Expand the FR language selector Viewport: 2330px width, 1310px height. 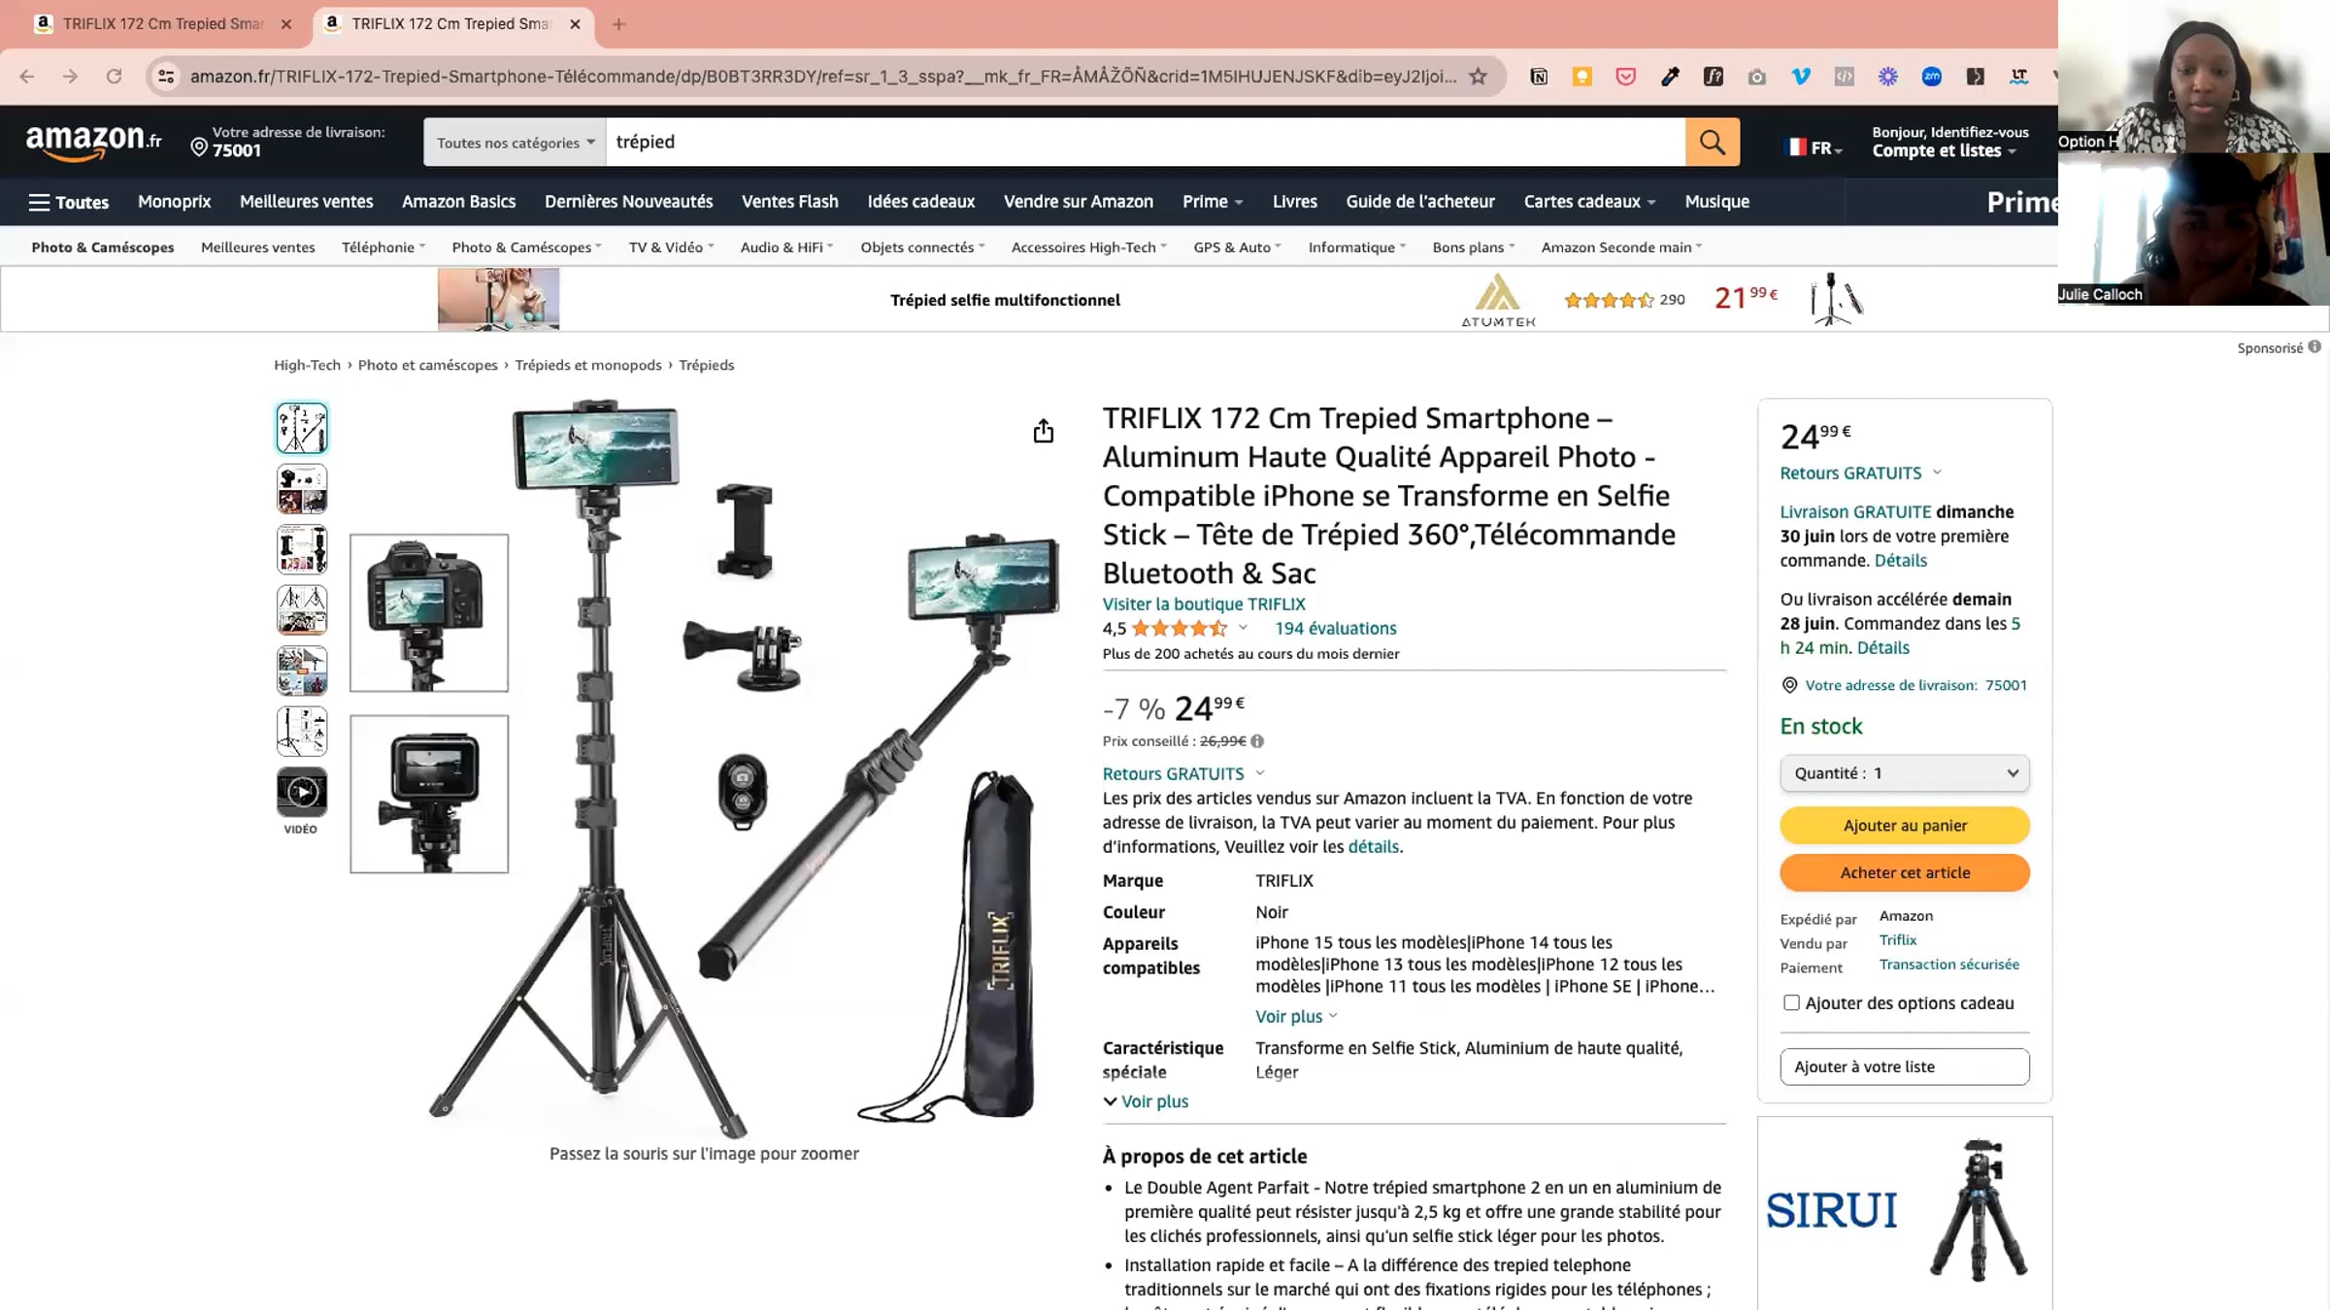[1813, 147]
